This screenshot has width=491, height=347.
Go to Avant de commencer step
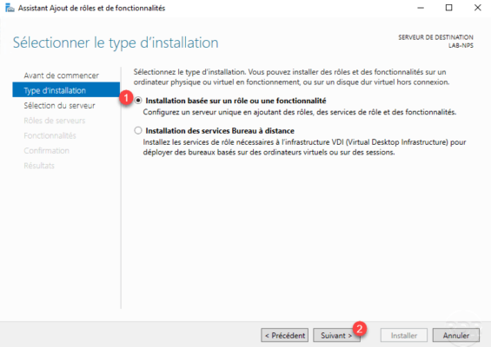click(62, 75)
